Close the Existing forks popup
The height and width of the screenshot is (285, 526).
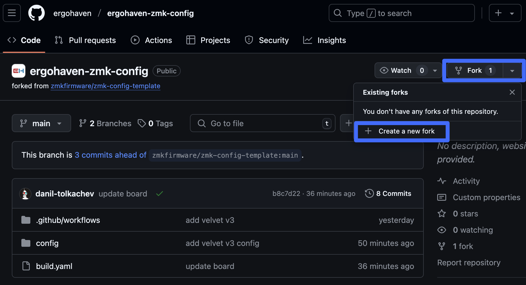[x=512, y=92]
